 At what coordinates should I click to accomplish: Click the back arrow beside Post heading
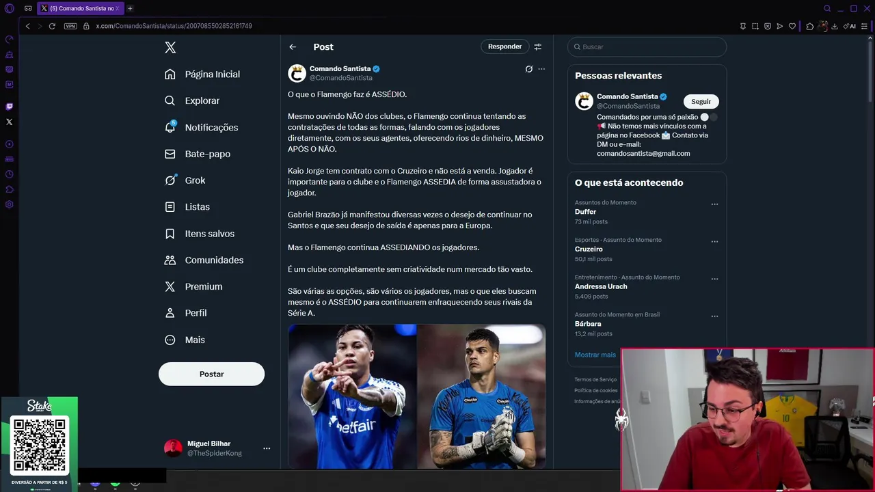293,46
